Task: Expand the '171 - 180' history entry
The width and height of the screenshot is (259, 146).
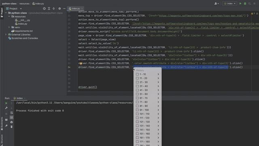Action: 147,142
